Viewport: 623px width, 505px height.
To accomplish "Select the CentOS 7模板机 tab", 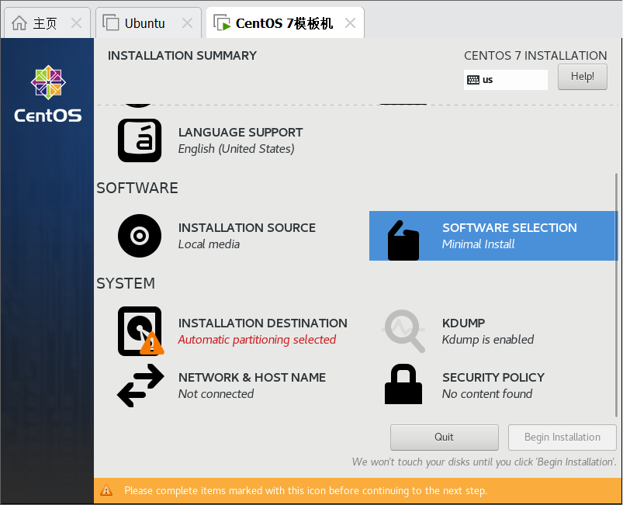I will (285, 23).
